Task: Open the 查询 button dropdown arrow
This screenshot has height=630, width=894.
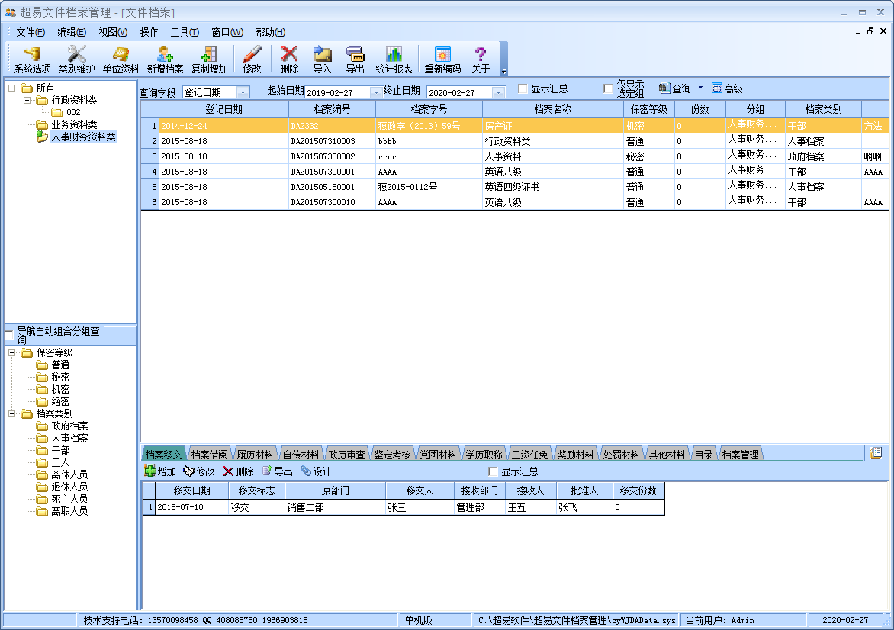Action: tap(701, 88)
